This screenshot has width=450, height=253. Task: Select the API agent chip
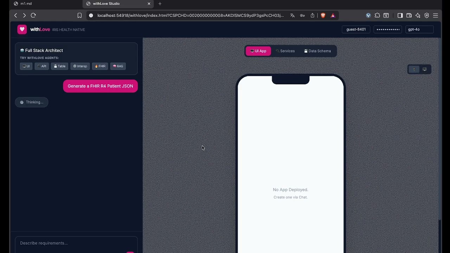tap(41, 66)
